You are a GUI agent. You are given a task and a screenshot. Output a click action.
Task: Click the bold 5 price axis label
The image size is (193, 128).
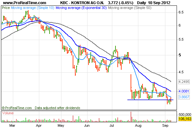point(180,55)
